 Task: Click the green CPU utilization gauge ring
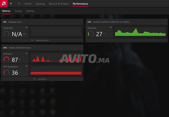point(91,34)
